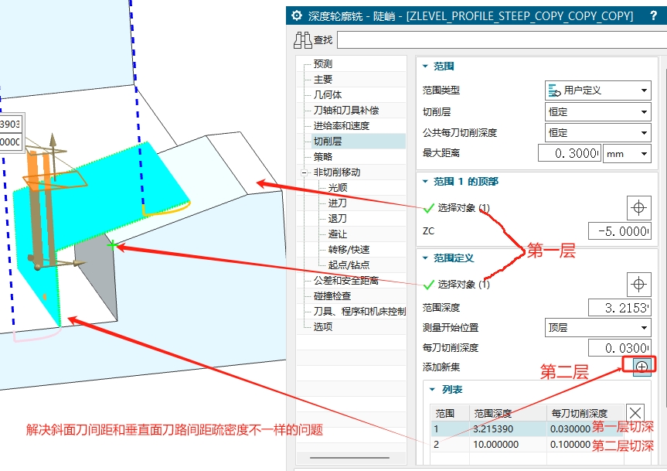Click the 每刀切削深度 column header

[585, 413]
